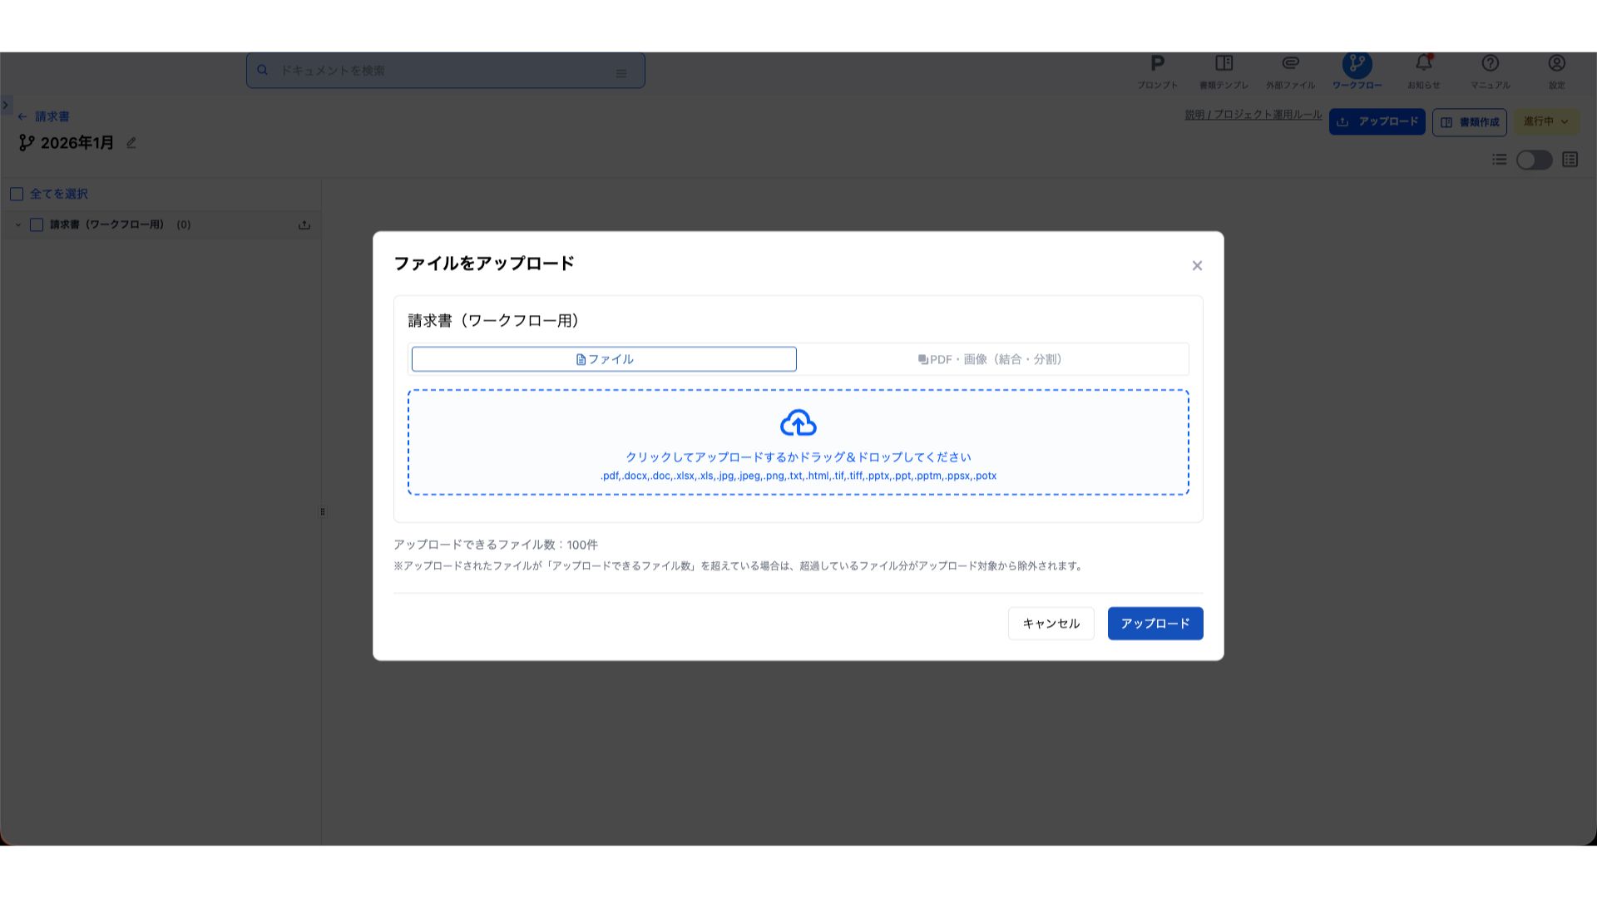The image size is (1597, 898).
Task: Click the キャンセル button
Action: (1051, 624)
